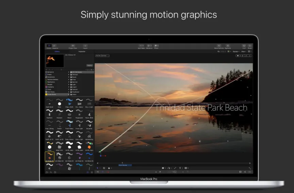This screenshot has width=294, height=193.
Task: Expand the arrow beside Fonts category
Action: (69, 90)
